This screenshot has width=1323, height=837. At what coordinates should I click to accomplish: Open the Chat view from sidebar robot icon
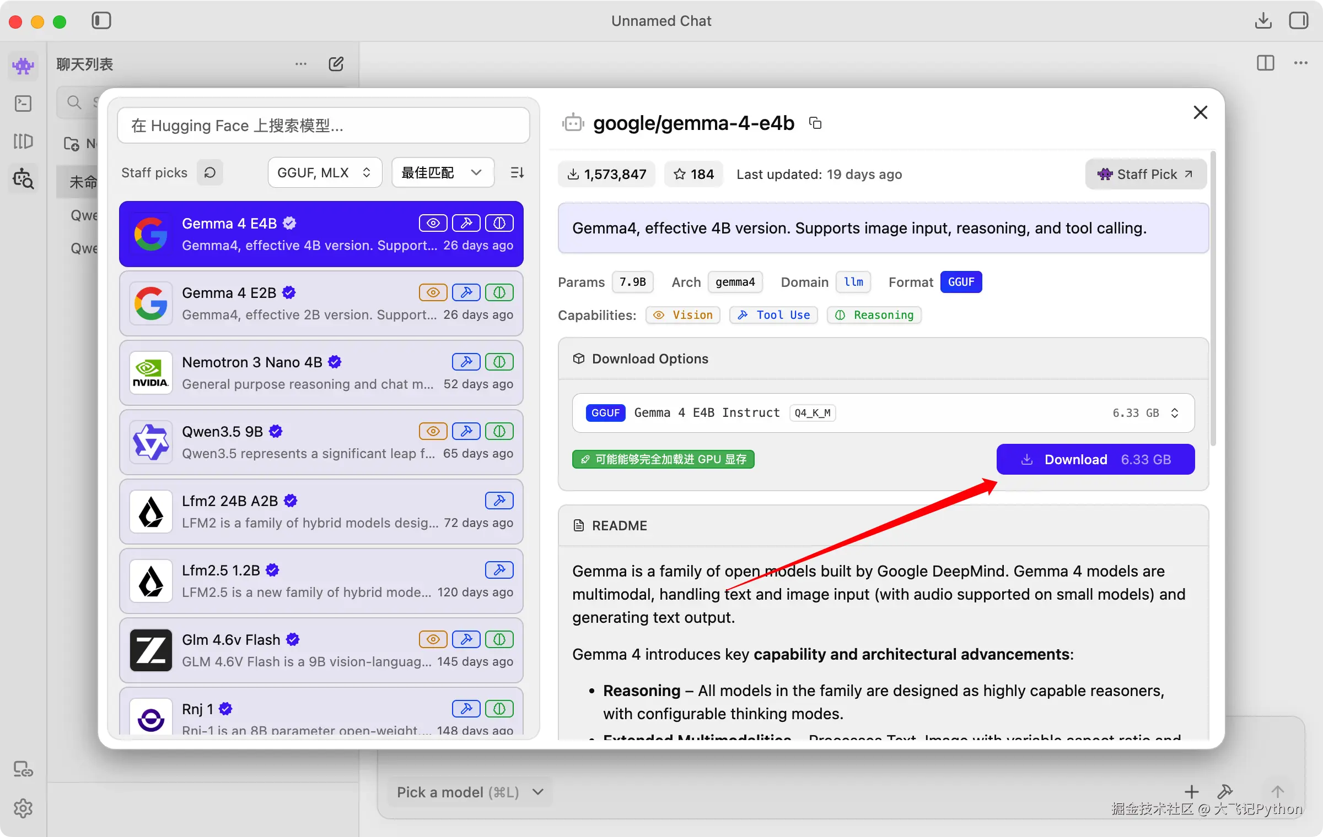[x=23, y=66]
